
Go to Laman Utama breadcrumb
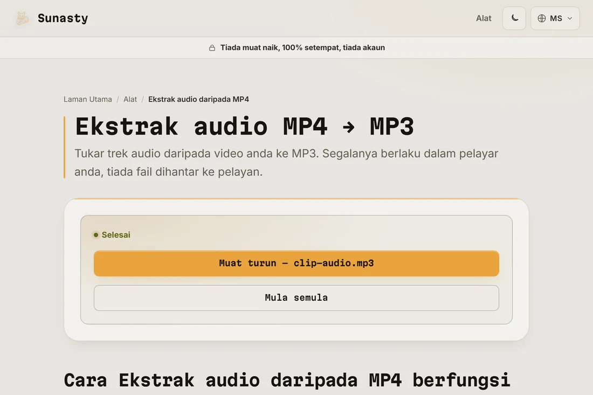point(88,99)
